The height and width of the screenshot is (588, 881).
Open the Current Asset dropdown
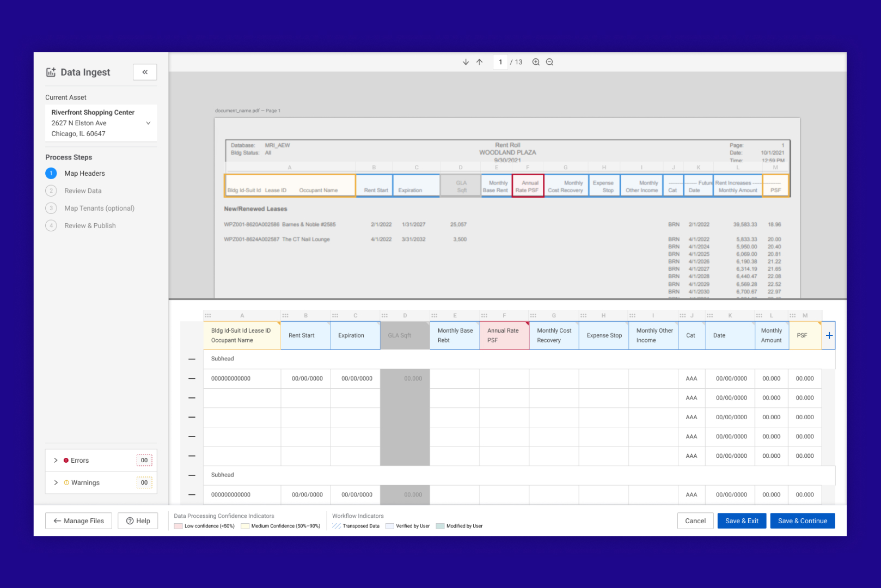(x=148, y=123)
